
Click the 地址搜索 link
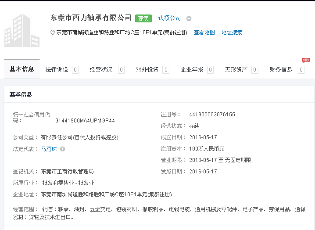pos(232,32)
